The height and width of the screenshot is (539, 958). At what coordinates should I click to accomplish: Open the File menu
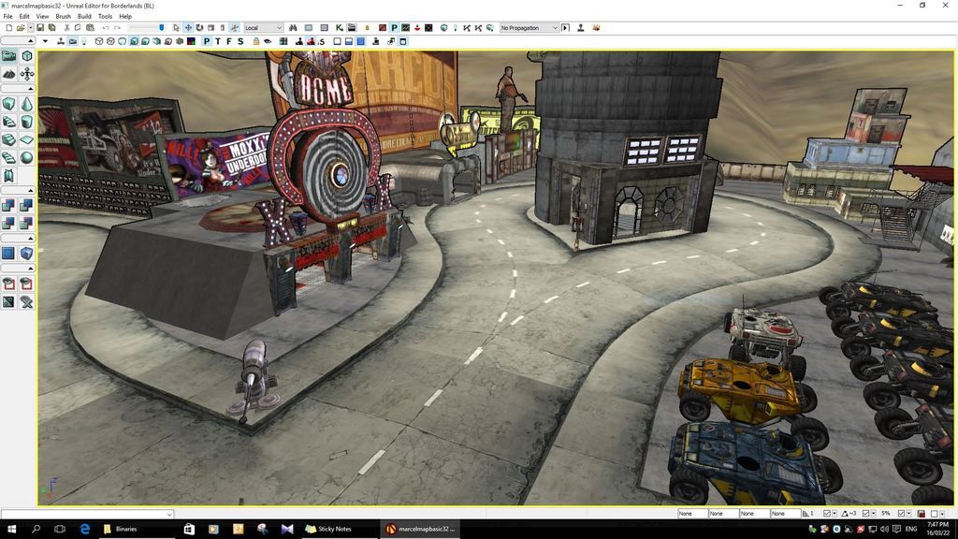(x=7, y=17)
